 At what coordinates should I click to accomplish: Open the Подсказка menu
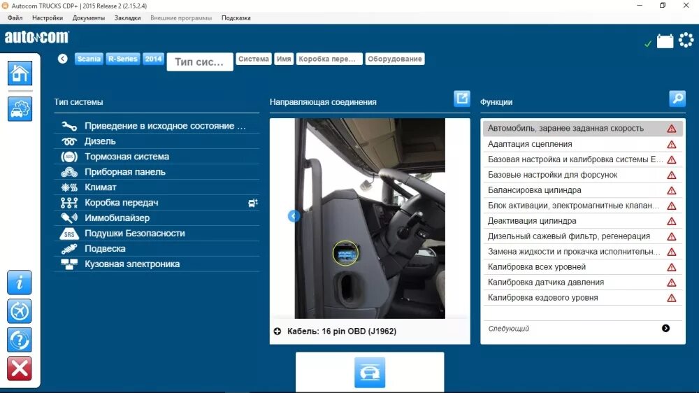coord(236,18)
